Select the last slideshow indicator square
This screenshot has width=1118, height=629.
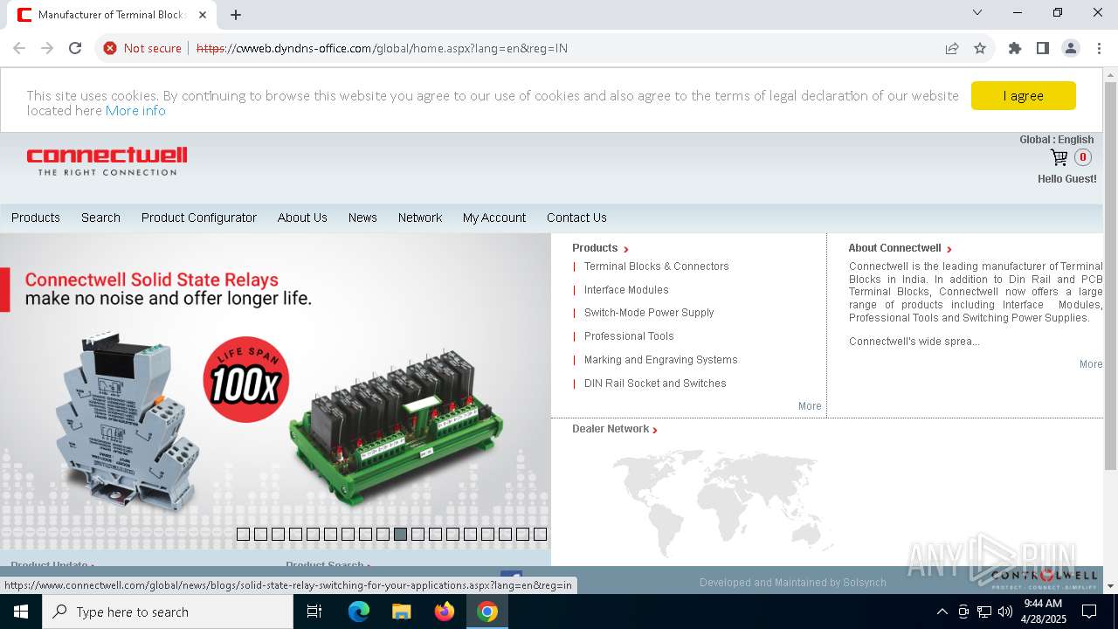(540, 534)
